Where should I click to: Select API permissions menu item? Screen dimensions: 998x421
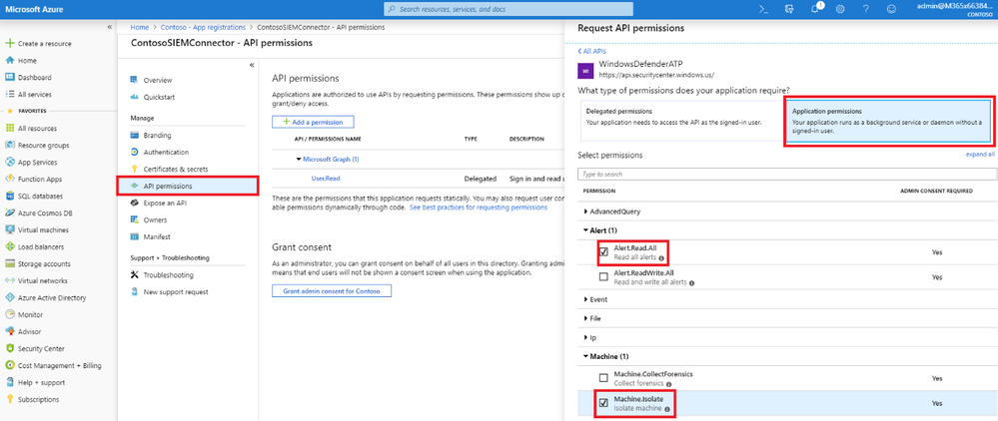pyautogui.click(x=187, y=186)
